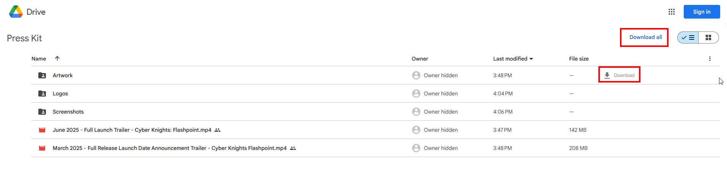
Task: Click the File size column header
Action: [x=579, y=59]
